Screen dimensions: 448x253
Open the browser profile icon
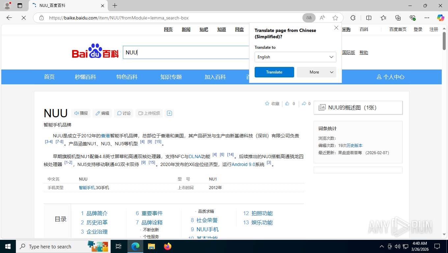click(7, 6)
